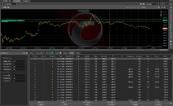Click the stop backtest button
Image resolution: width=173 pixels, height=106 pixels.
pos(163,4)
